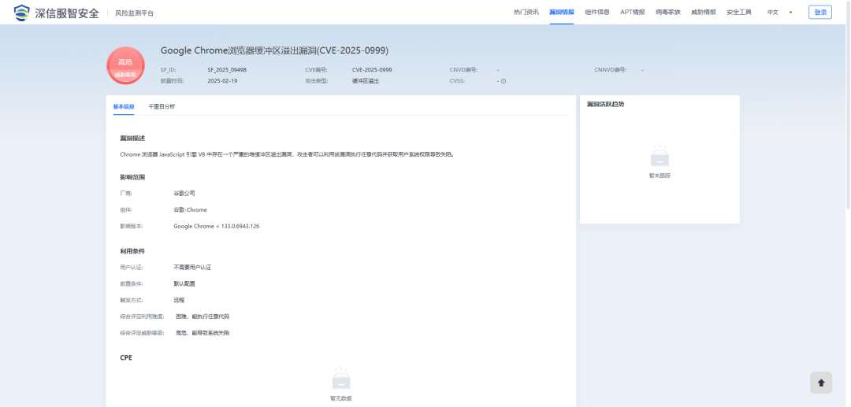Click the vendor value 谷歌公司

(x=184, y=193)
